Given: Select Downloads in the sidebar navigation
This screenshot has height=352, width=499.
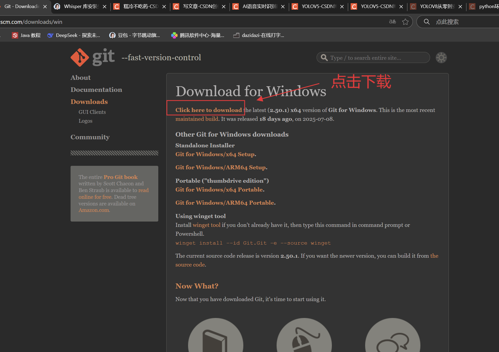Looking at the screenshot, I should coord(89,102).
